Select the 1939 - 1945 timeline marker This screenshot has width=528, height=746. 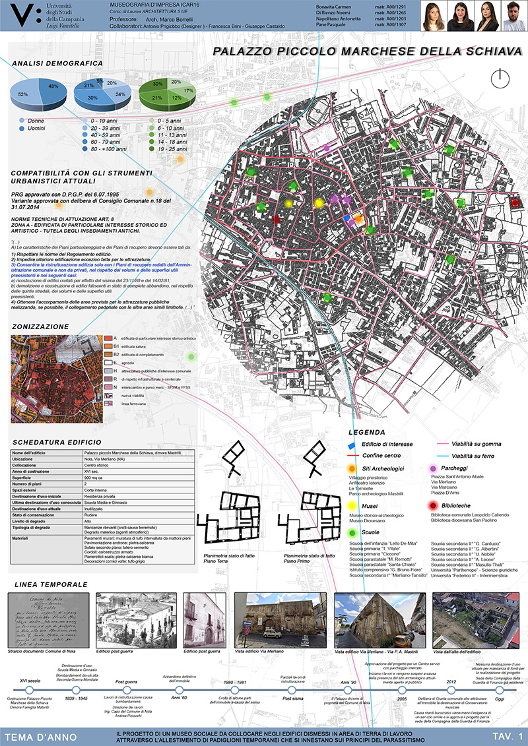click(x=75, y=690)
